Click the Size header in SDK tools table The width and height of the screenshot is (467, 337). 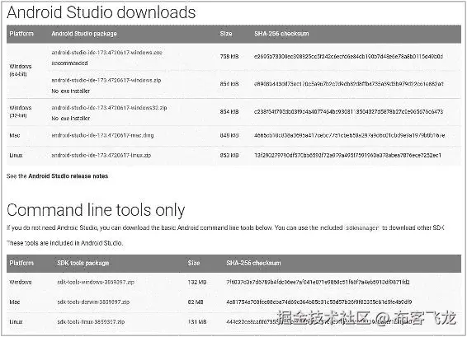point(194,263)
